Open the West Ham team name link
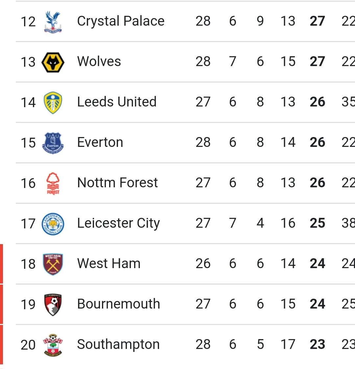Image resolution: width=355 pixels, height=369 pixels. click(x=108, y=264)
